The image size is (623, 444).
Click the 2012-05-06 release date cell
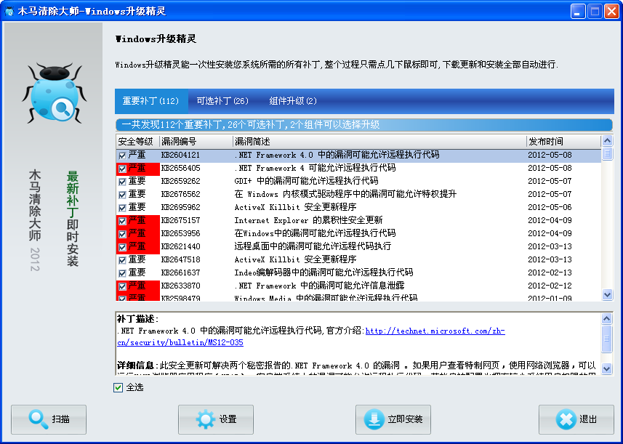550,208
